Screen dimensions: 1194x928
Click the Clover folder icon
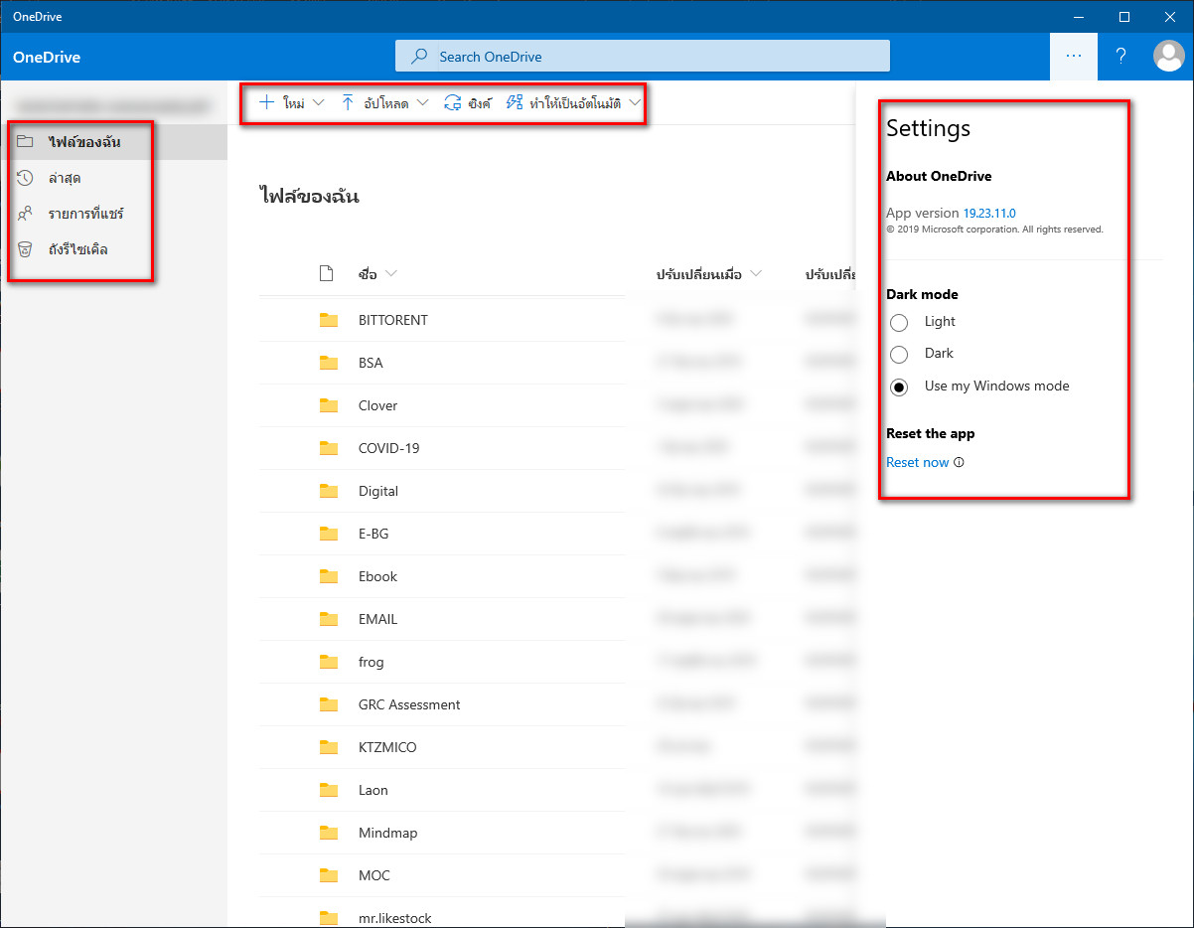[x=329, y=405]
